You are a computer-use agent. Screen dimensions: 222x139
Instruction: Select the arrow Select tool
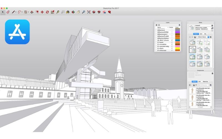[x=3, y=12]
